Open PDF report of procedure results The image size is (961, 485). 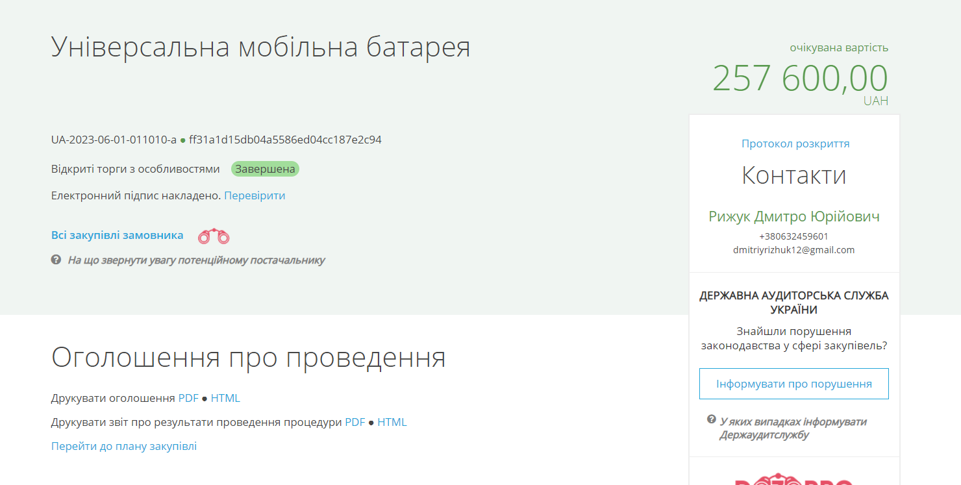(x=355, y=422)
